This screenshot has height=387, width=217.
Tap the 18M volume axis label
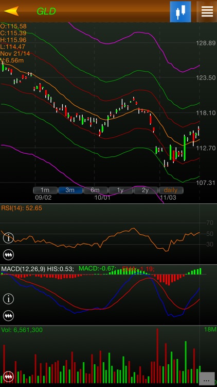click(210, 329)
